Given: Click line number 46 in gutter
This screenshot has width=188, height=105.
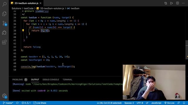Looking at the screenshot, I should 15,57.
